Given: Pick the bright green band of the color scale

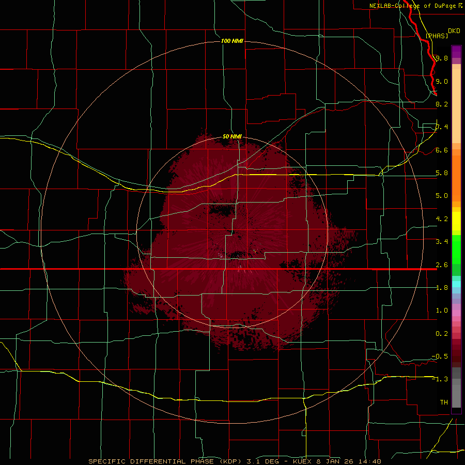Looking at the screenshot, I should click(x=456, y=250).
